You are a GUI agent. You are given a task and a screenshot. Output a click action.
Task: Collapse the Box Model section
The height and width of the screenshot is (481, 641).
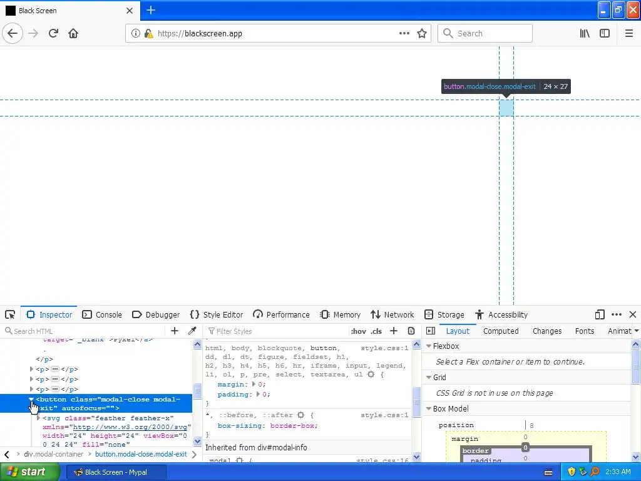[429, 408]
